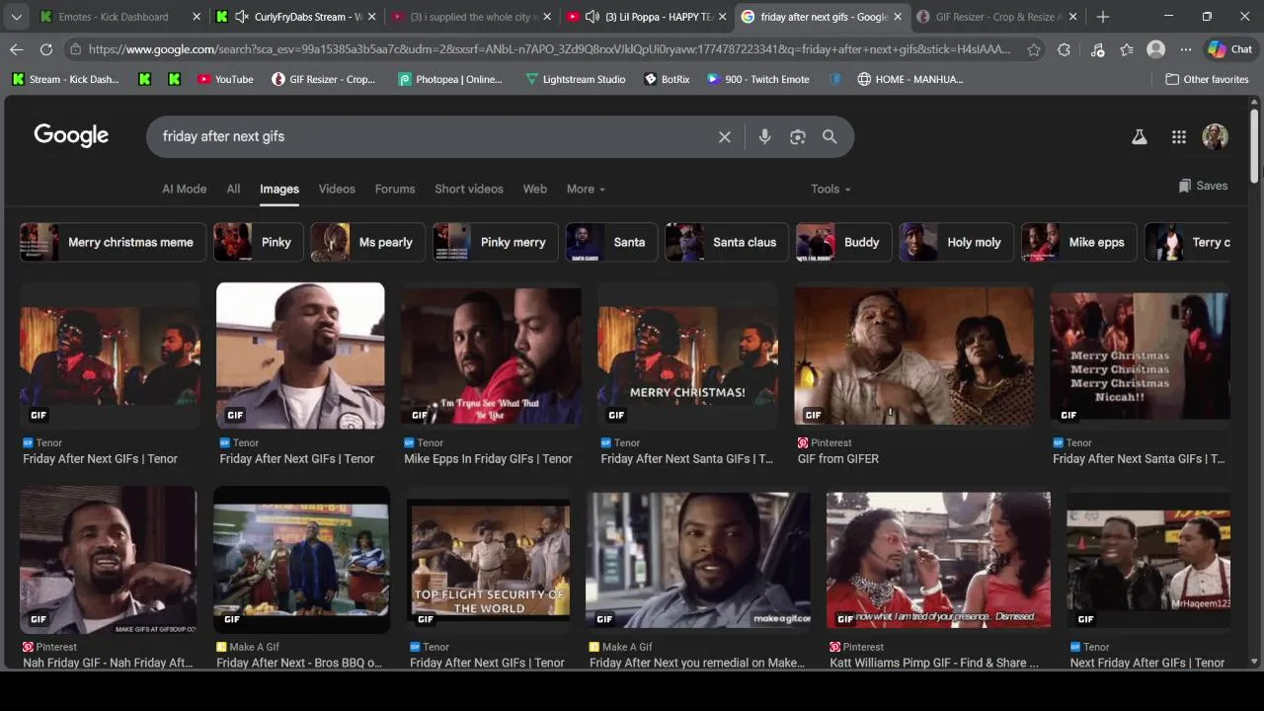Switch to AI Mode search
The width and height of the screenshot is (1264, 711).
(x=185, y=189)
